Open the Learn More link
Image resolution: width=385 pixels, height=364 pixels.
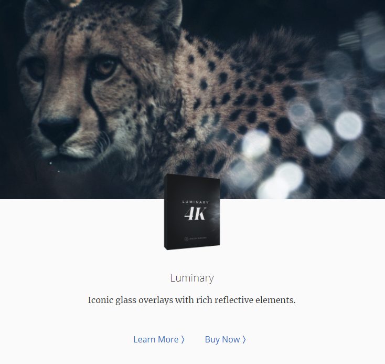tap(158, 339)
